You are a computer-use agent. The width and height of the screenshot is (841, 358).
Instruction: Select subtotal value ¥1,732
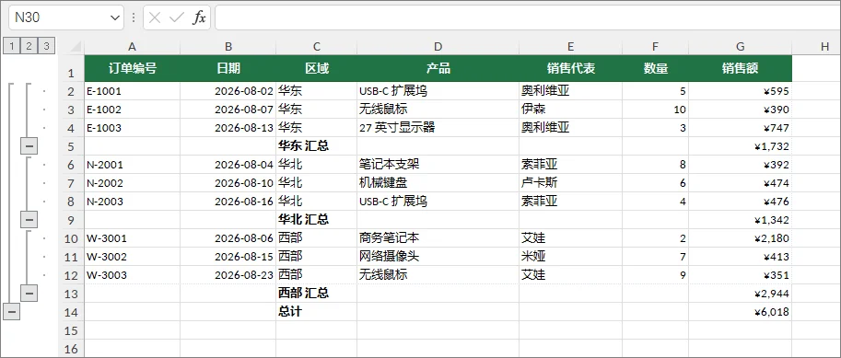pos(741,145)
